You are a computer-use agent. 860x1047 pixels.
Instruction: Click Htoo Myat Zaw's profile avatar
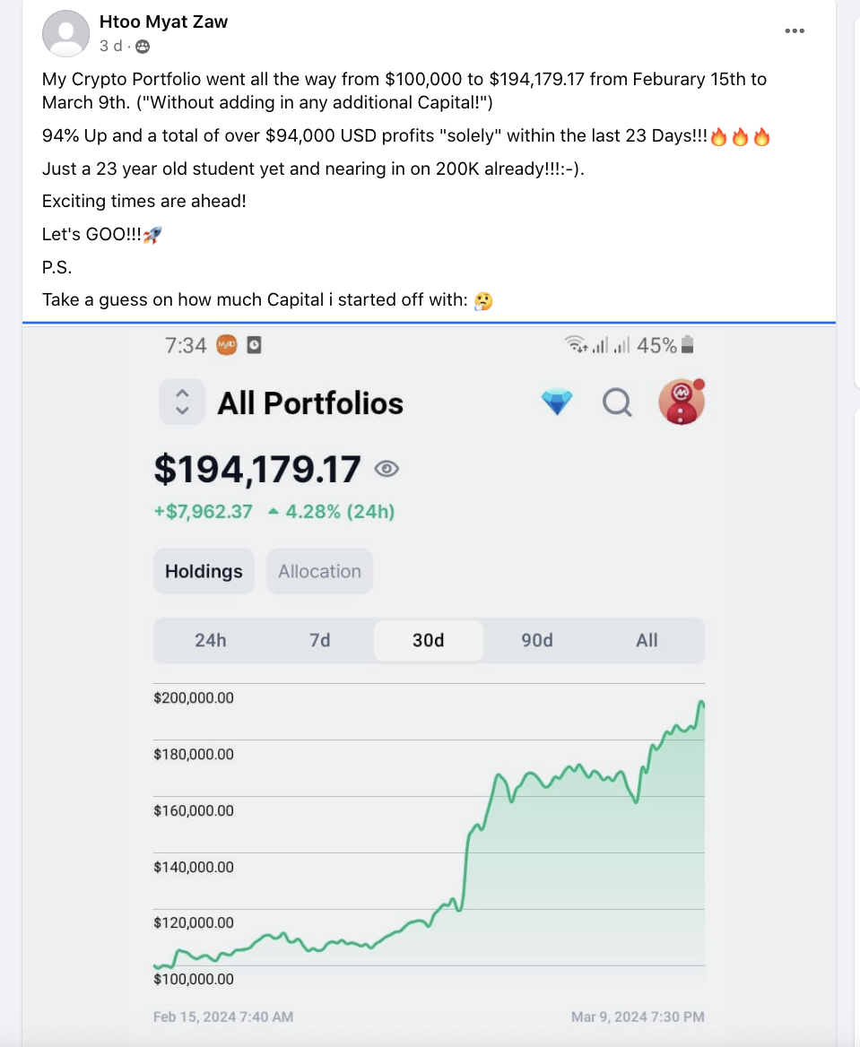[x=65, y=33]
